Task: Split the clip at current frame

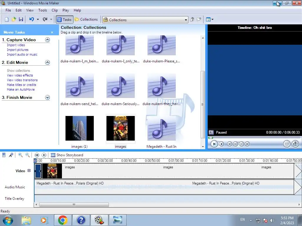Action: point(287,144)
